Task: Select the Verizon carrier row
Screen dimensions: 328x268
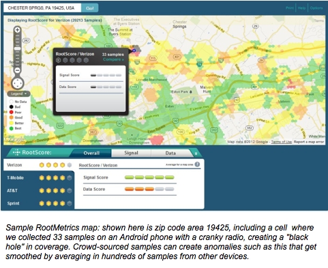Action: pyautogui.click(x=39, y=165)
